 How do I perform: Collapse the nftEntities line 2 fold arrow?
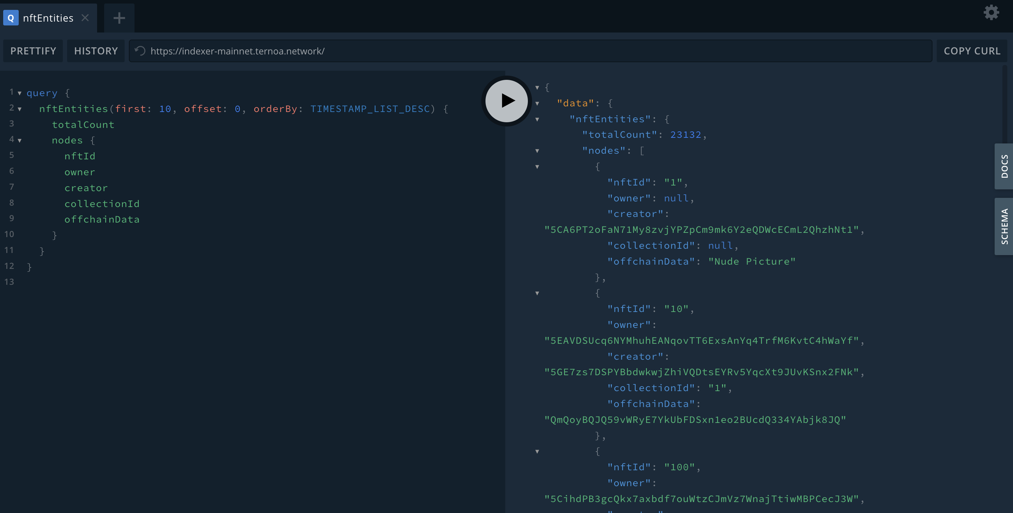pyautogui.click(x=20, y=109)
